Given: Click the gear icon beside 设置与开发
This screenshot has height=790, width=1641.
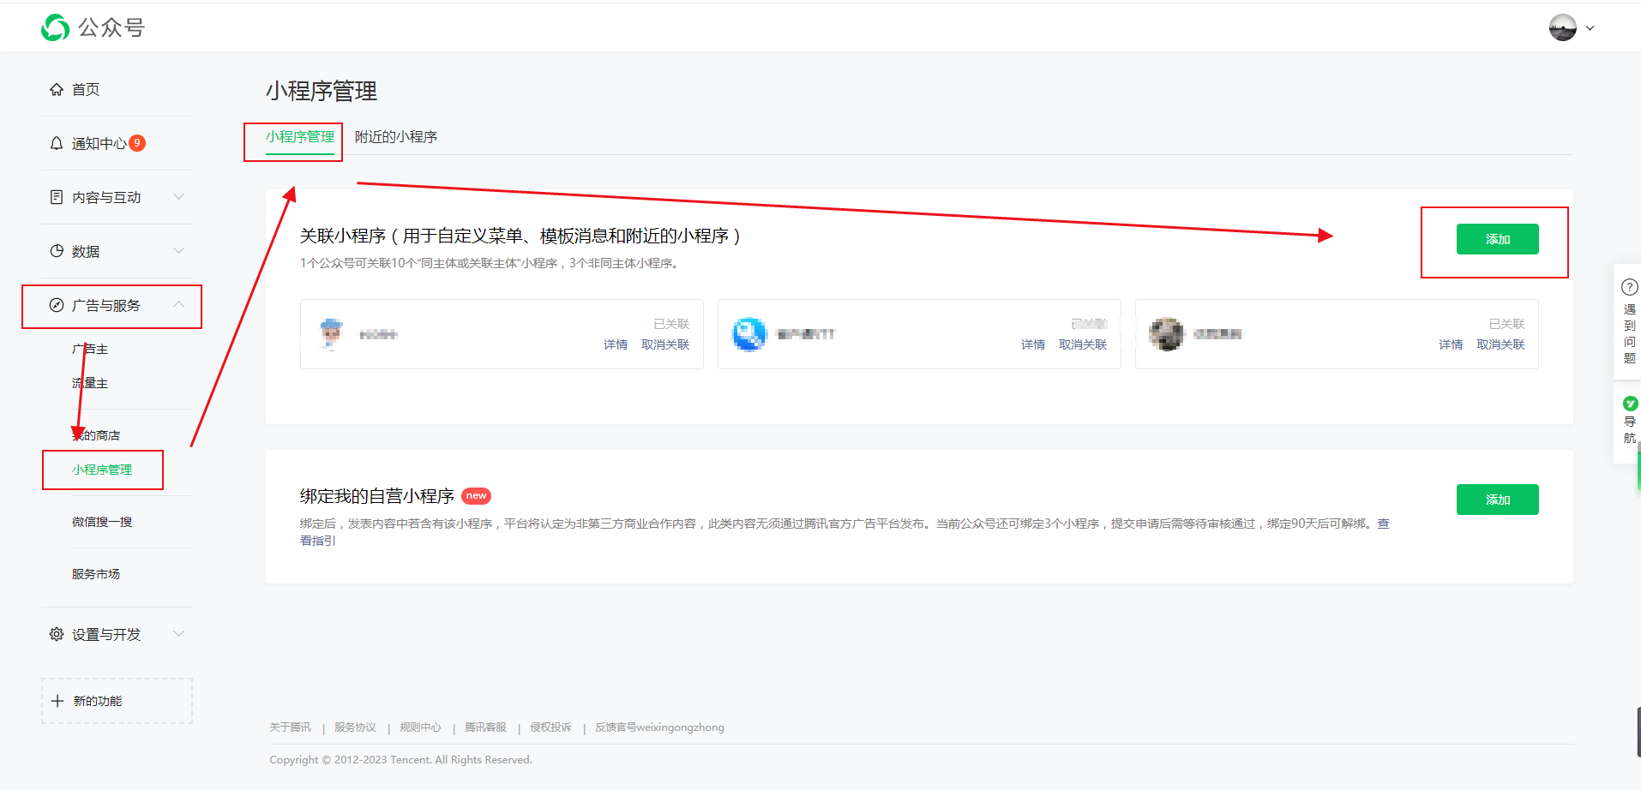Looking at the screenshot, I should pyautogui.click(x=57, y=634).
